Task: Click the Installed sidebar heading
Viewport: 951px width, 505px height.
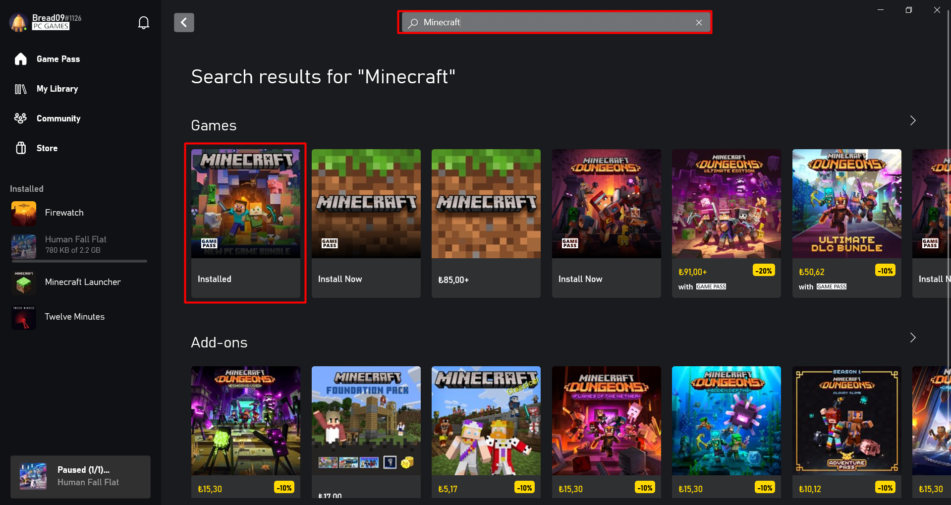Action: pyautogui.click(x=27, y=189)
